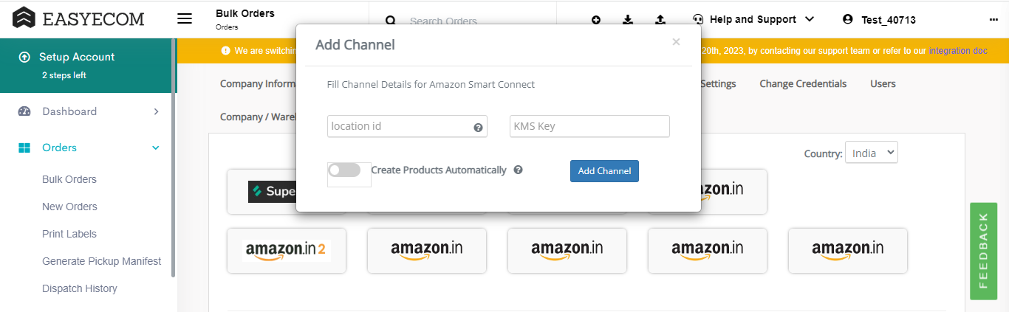Viewport: 1009px width, 312px height.
Task: Click the 'Create Products Automatically' label
Action: click(x=439, y=170)
